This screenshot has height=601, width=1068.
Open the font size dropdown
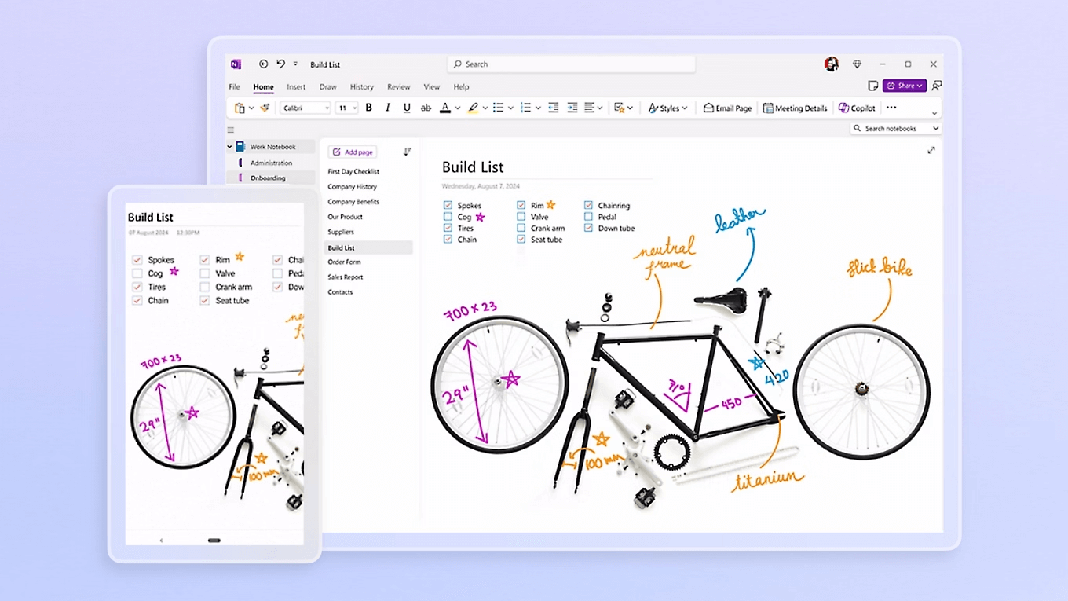point(346,108)
